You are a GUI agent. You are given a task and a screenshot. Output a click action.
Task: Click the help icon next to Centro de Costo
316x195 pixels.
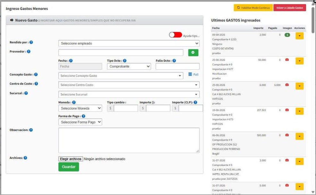point(36,84)
